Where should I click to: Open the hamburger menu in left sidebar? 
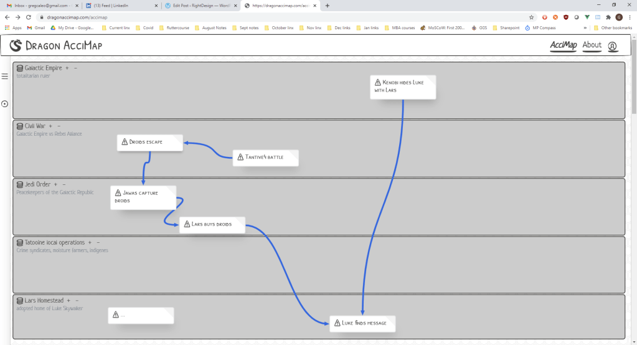[5, 76]
